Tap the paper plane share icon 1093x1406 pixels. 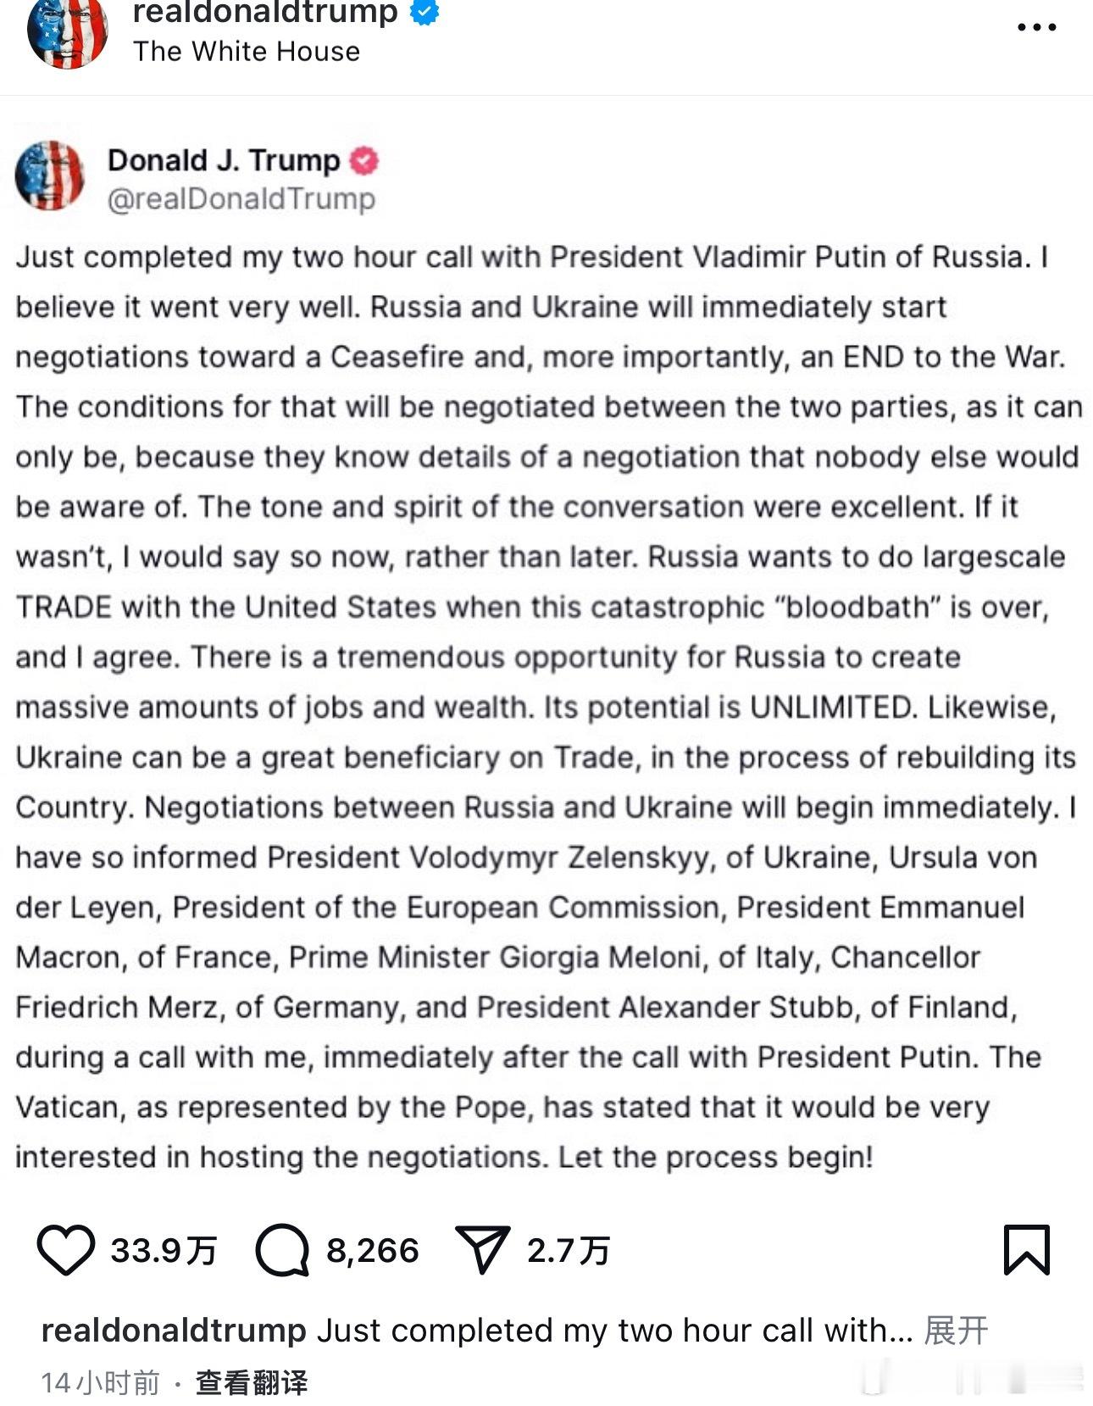click(482, 1249)
